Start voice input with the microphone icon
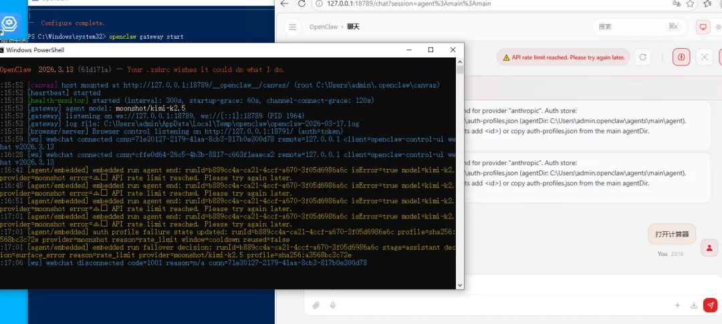 click(332, 305)
